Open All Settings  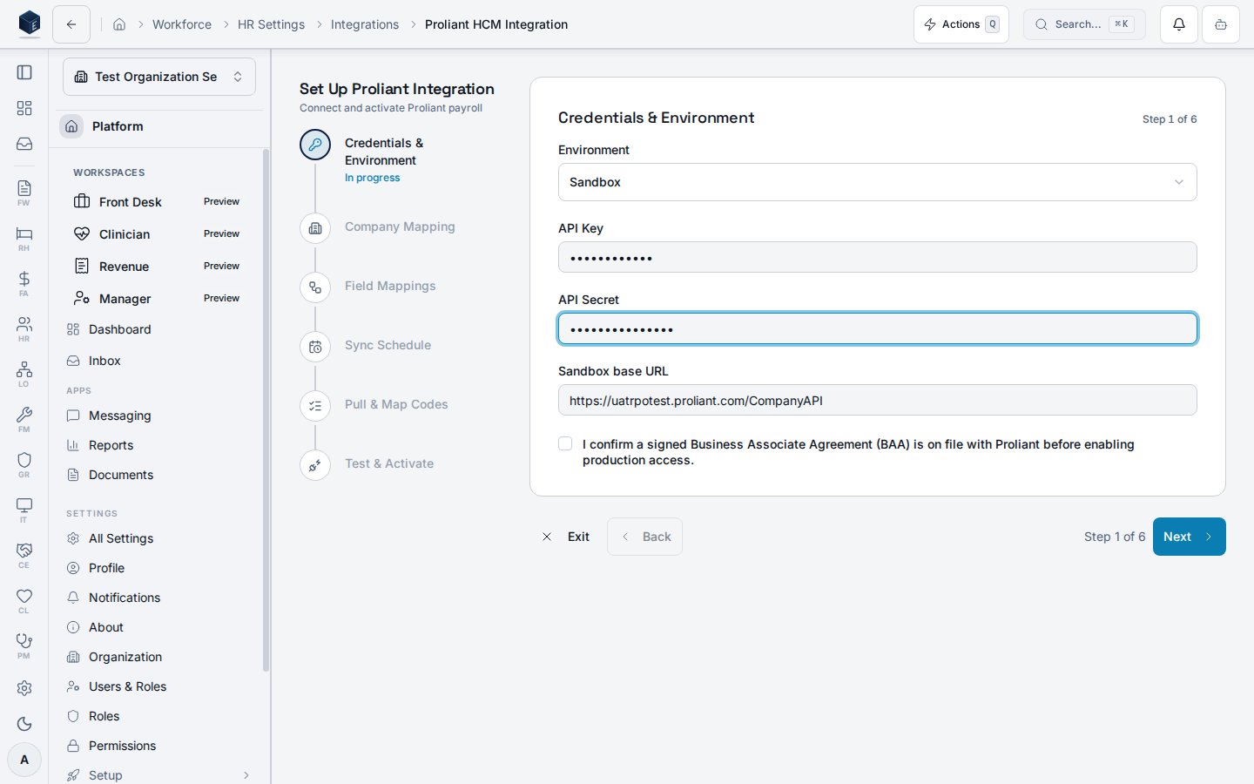point(159,538)
